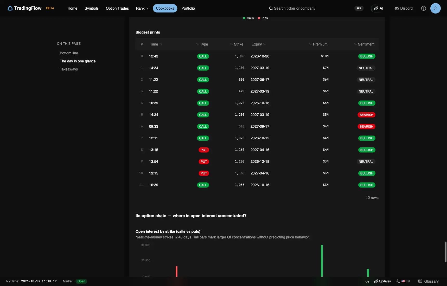Click the language translate icon
The width and height of the screenshot is (447, 286).
click(398, 281)
